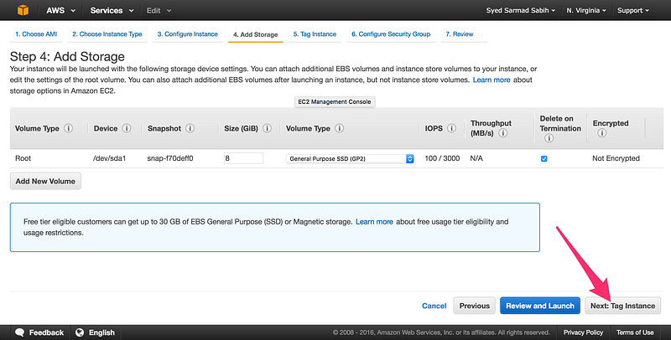Viewport: 671px width, 340px height.
Task: Click snapshot ID snap-f70deff0
Action: click(170, 158)
